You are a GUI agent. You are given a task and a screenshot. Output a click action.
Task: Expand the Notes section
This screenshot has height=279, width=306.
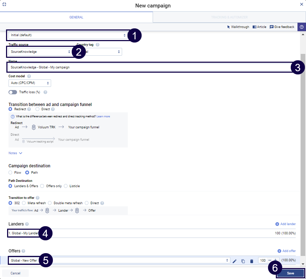tap(15, 153)
